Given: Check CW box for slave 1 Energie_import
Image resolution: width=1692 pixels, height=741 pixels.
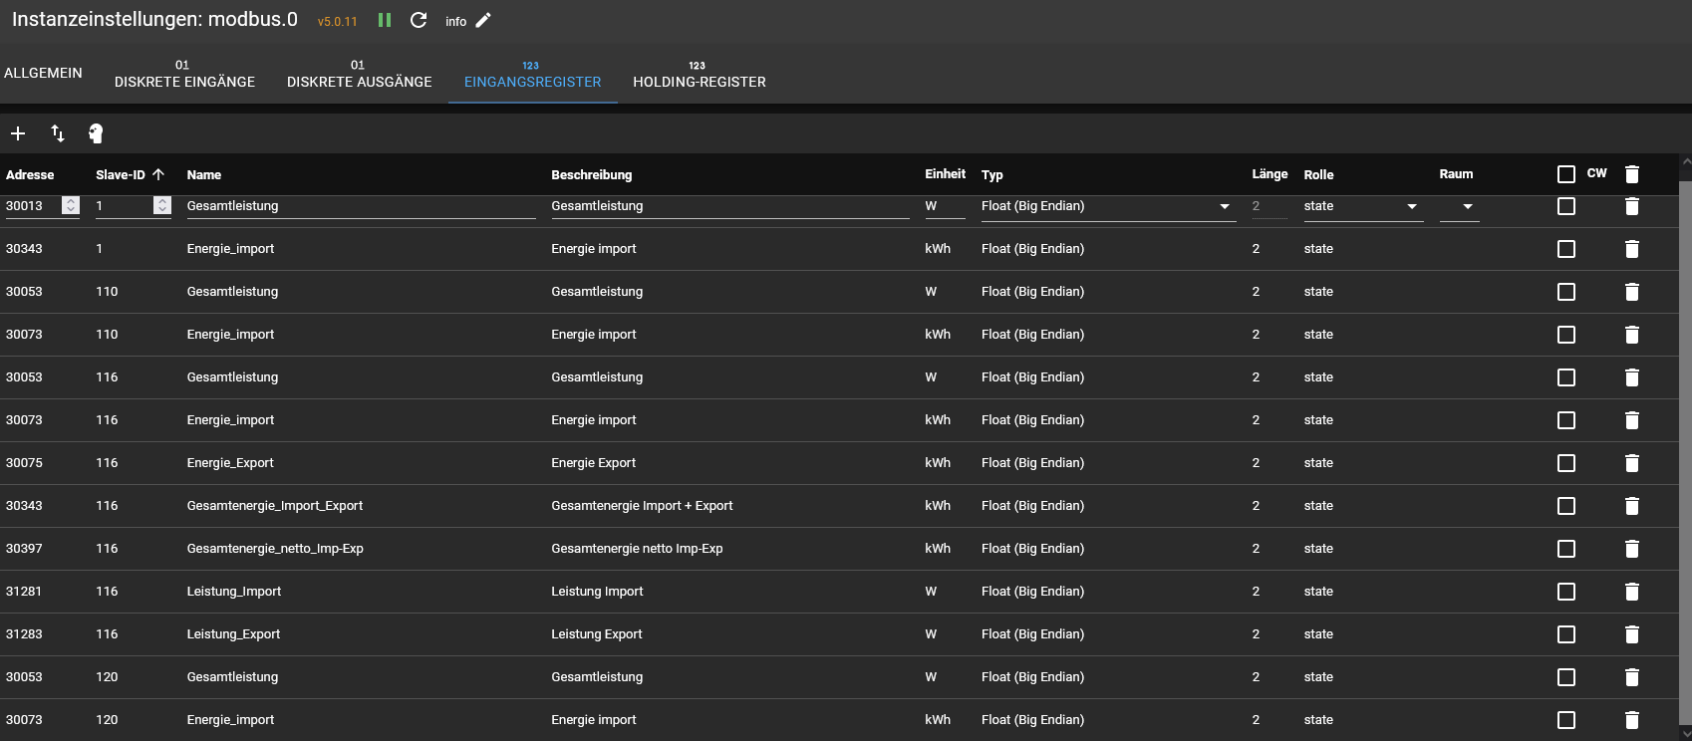Looking at the screenshot, I should pyautogui.click(x=1566, y=249).
